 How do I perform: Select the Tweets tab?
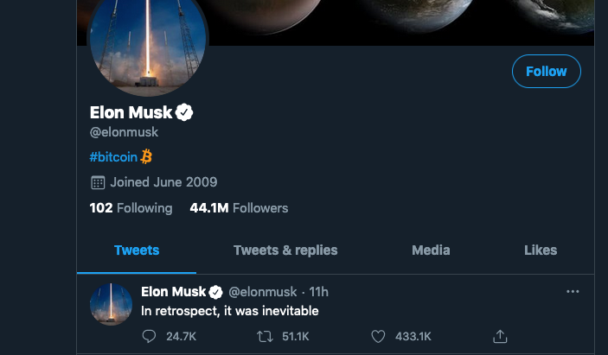coord(137,250)
